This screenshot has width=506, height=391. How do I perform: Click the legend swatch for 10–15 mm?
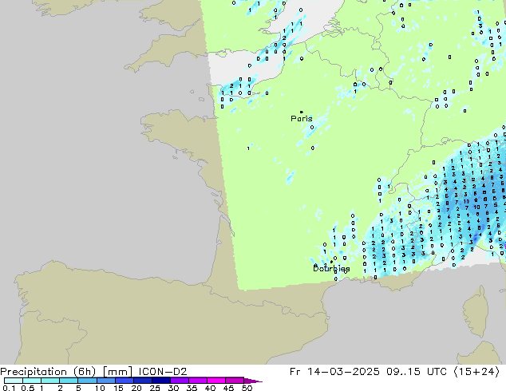click(105, 381)
